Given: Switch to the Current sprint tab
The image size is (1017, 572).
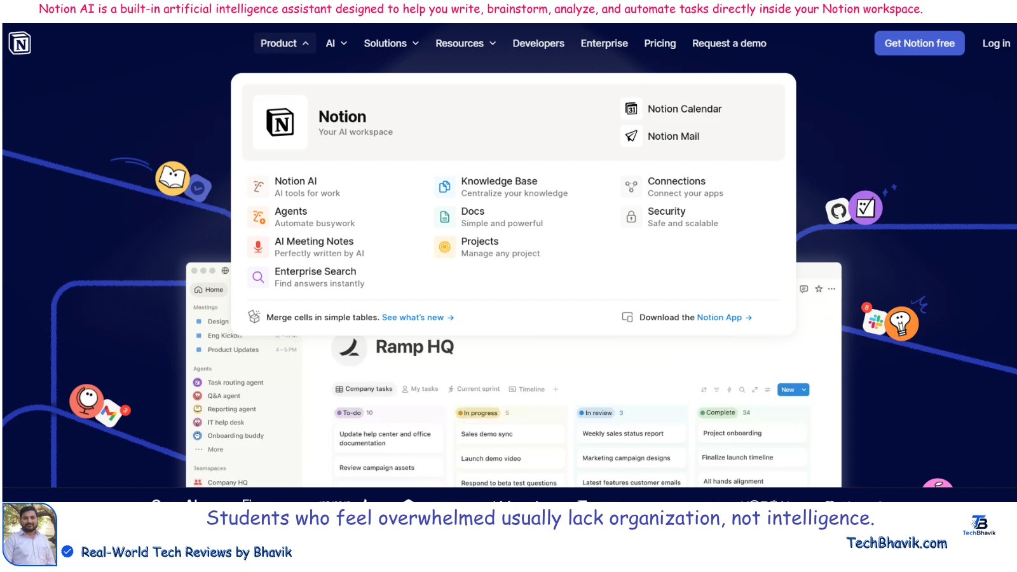Looking at the screenshot, I should [474, 389].
